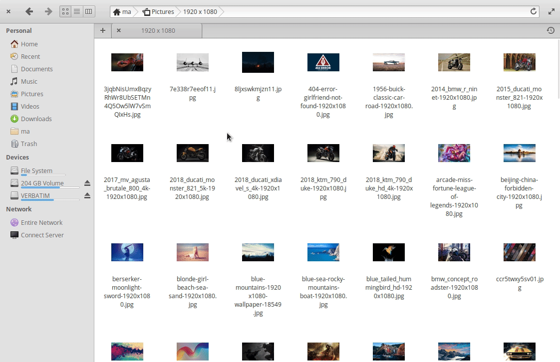Open Documents in the sidebar

(x=32, y=69)
